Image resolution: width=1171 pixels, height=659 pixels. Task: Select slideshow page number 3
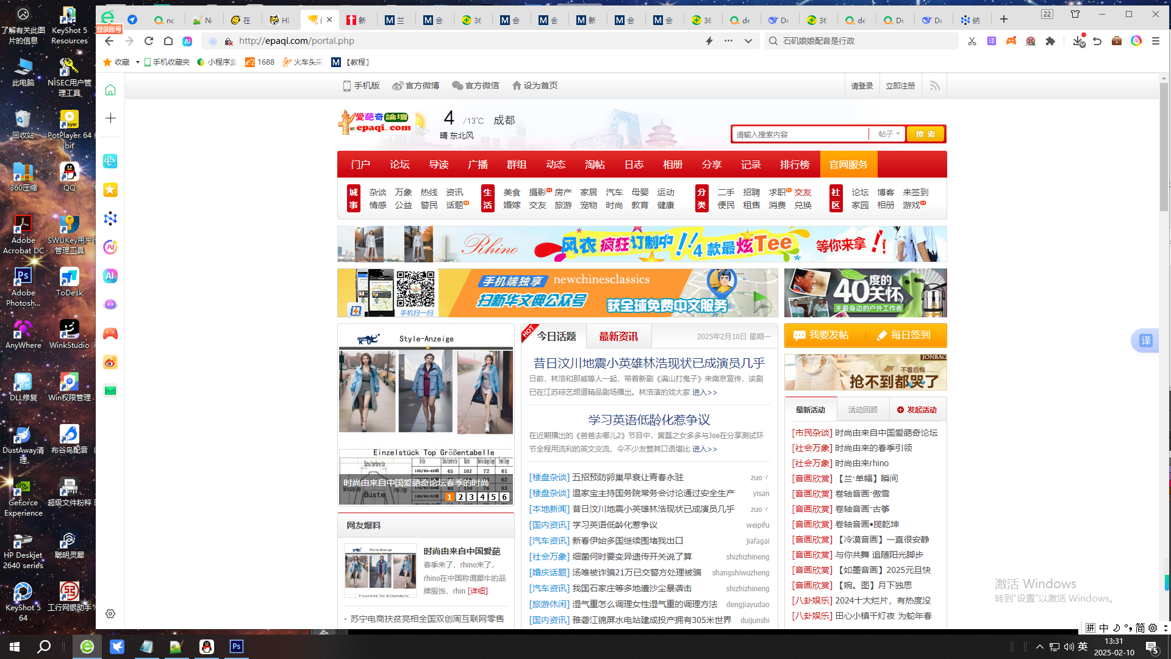(x=471, y=497)
